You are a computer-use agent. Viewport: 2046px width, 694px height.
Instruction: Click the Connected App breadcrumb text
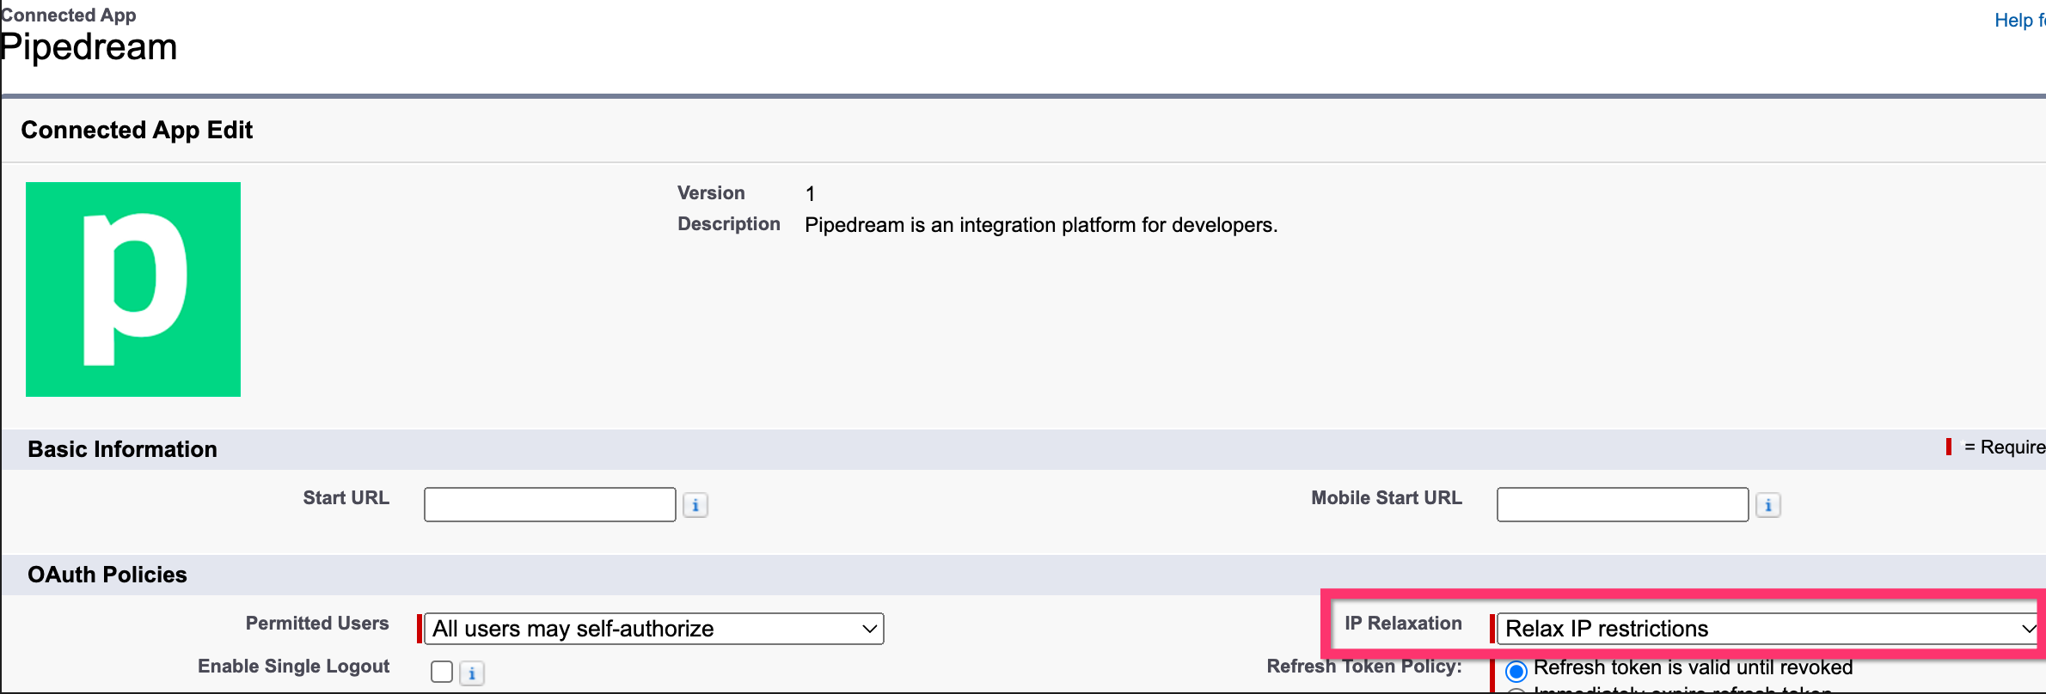tap(68, 15)
